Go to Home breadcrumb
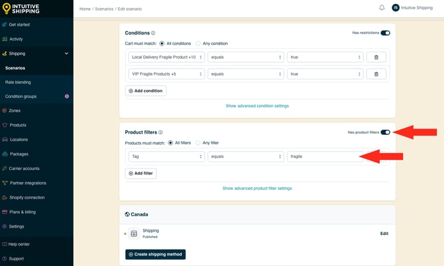Viewport: 444px width, 266px height. coord(85,9)
